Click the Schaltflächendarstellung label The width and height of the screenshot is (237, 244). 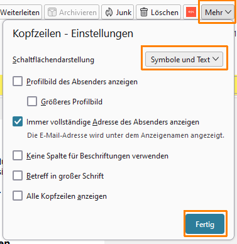pos(53,60)
